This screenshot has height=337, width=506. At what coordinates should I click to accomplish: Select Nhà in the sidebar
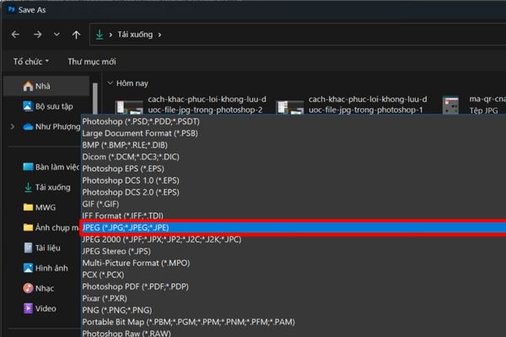(46, 86)
